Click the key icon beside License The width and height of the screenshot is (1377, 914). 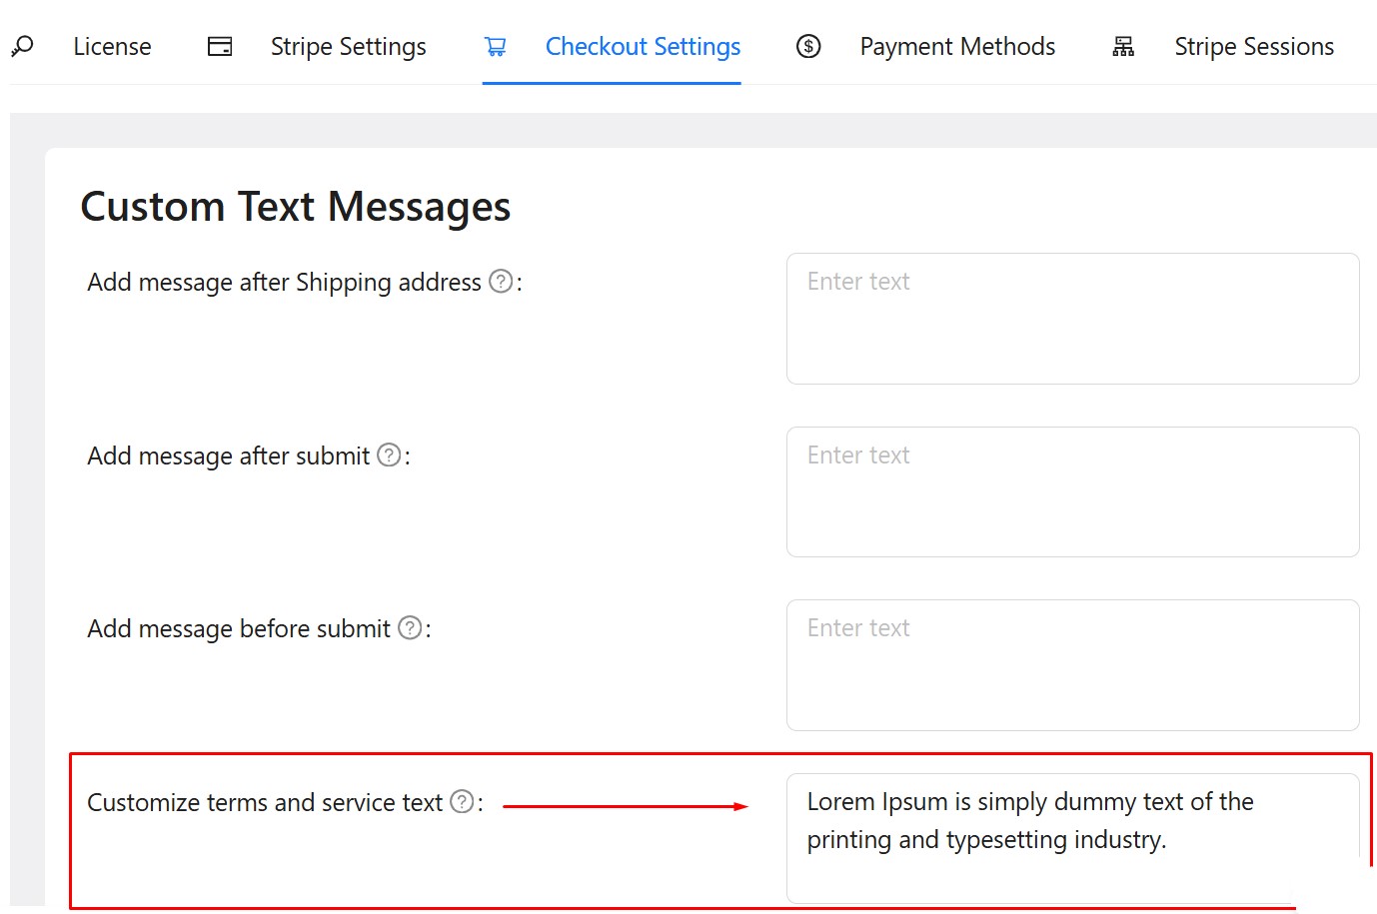point(22,46)
